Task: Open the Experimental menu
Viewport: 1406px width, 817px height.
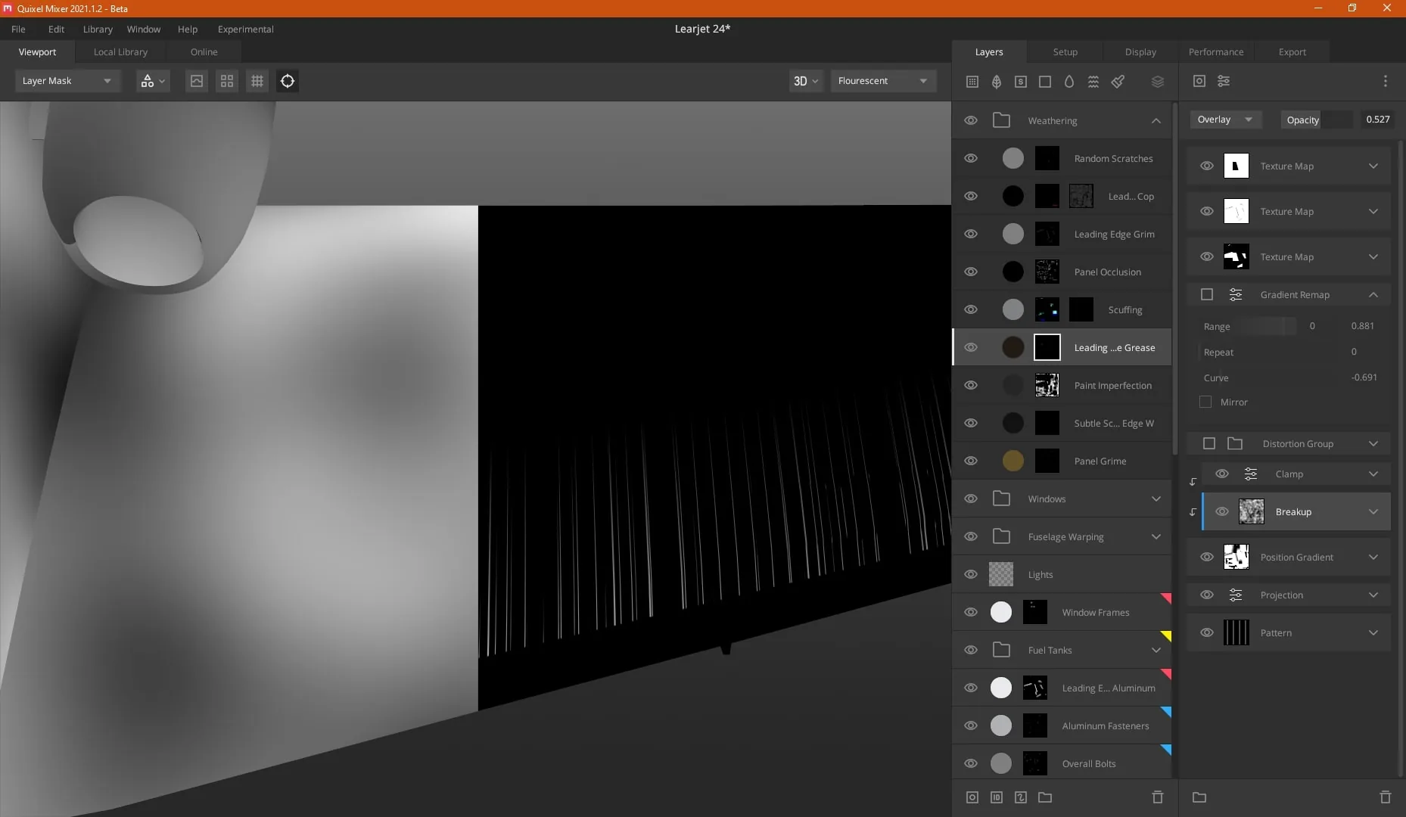Action: pos(245,29)
